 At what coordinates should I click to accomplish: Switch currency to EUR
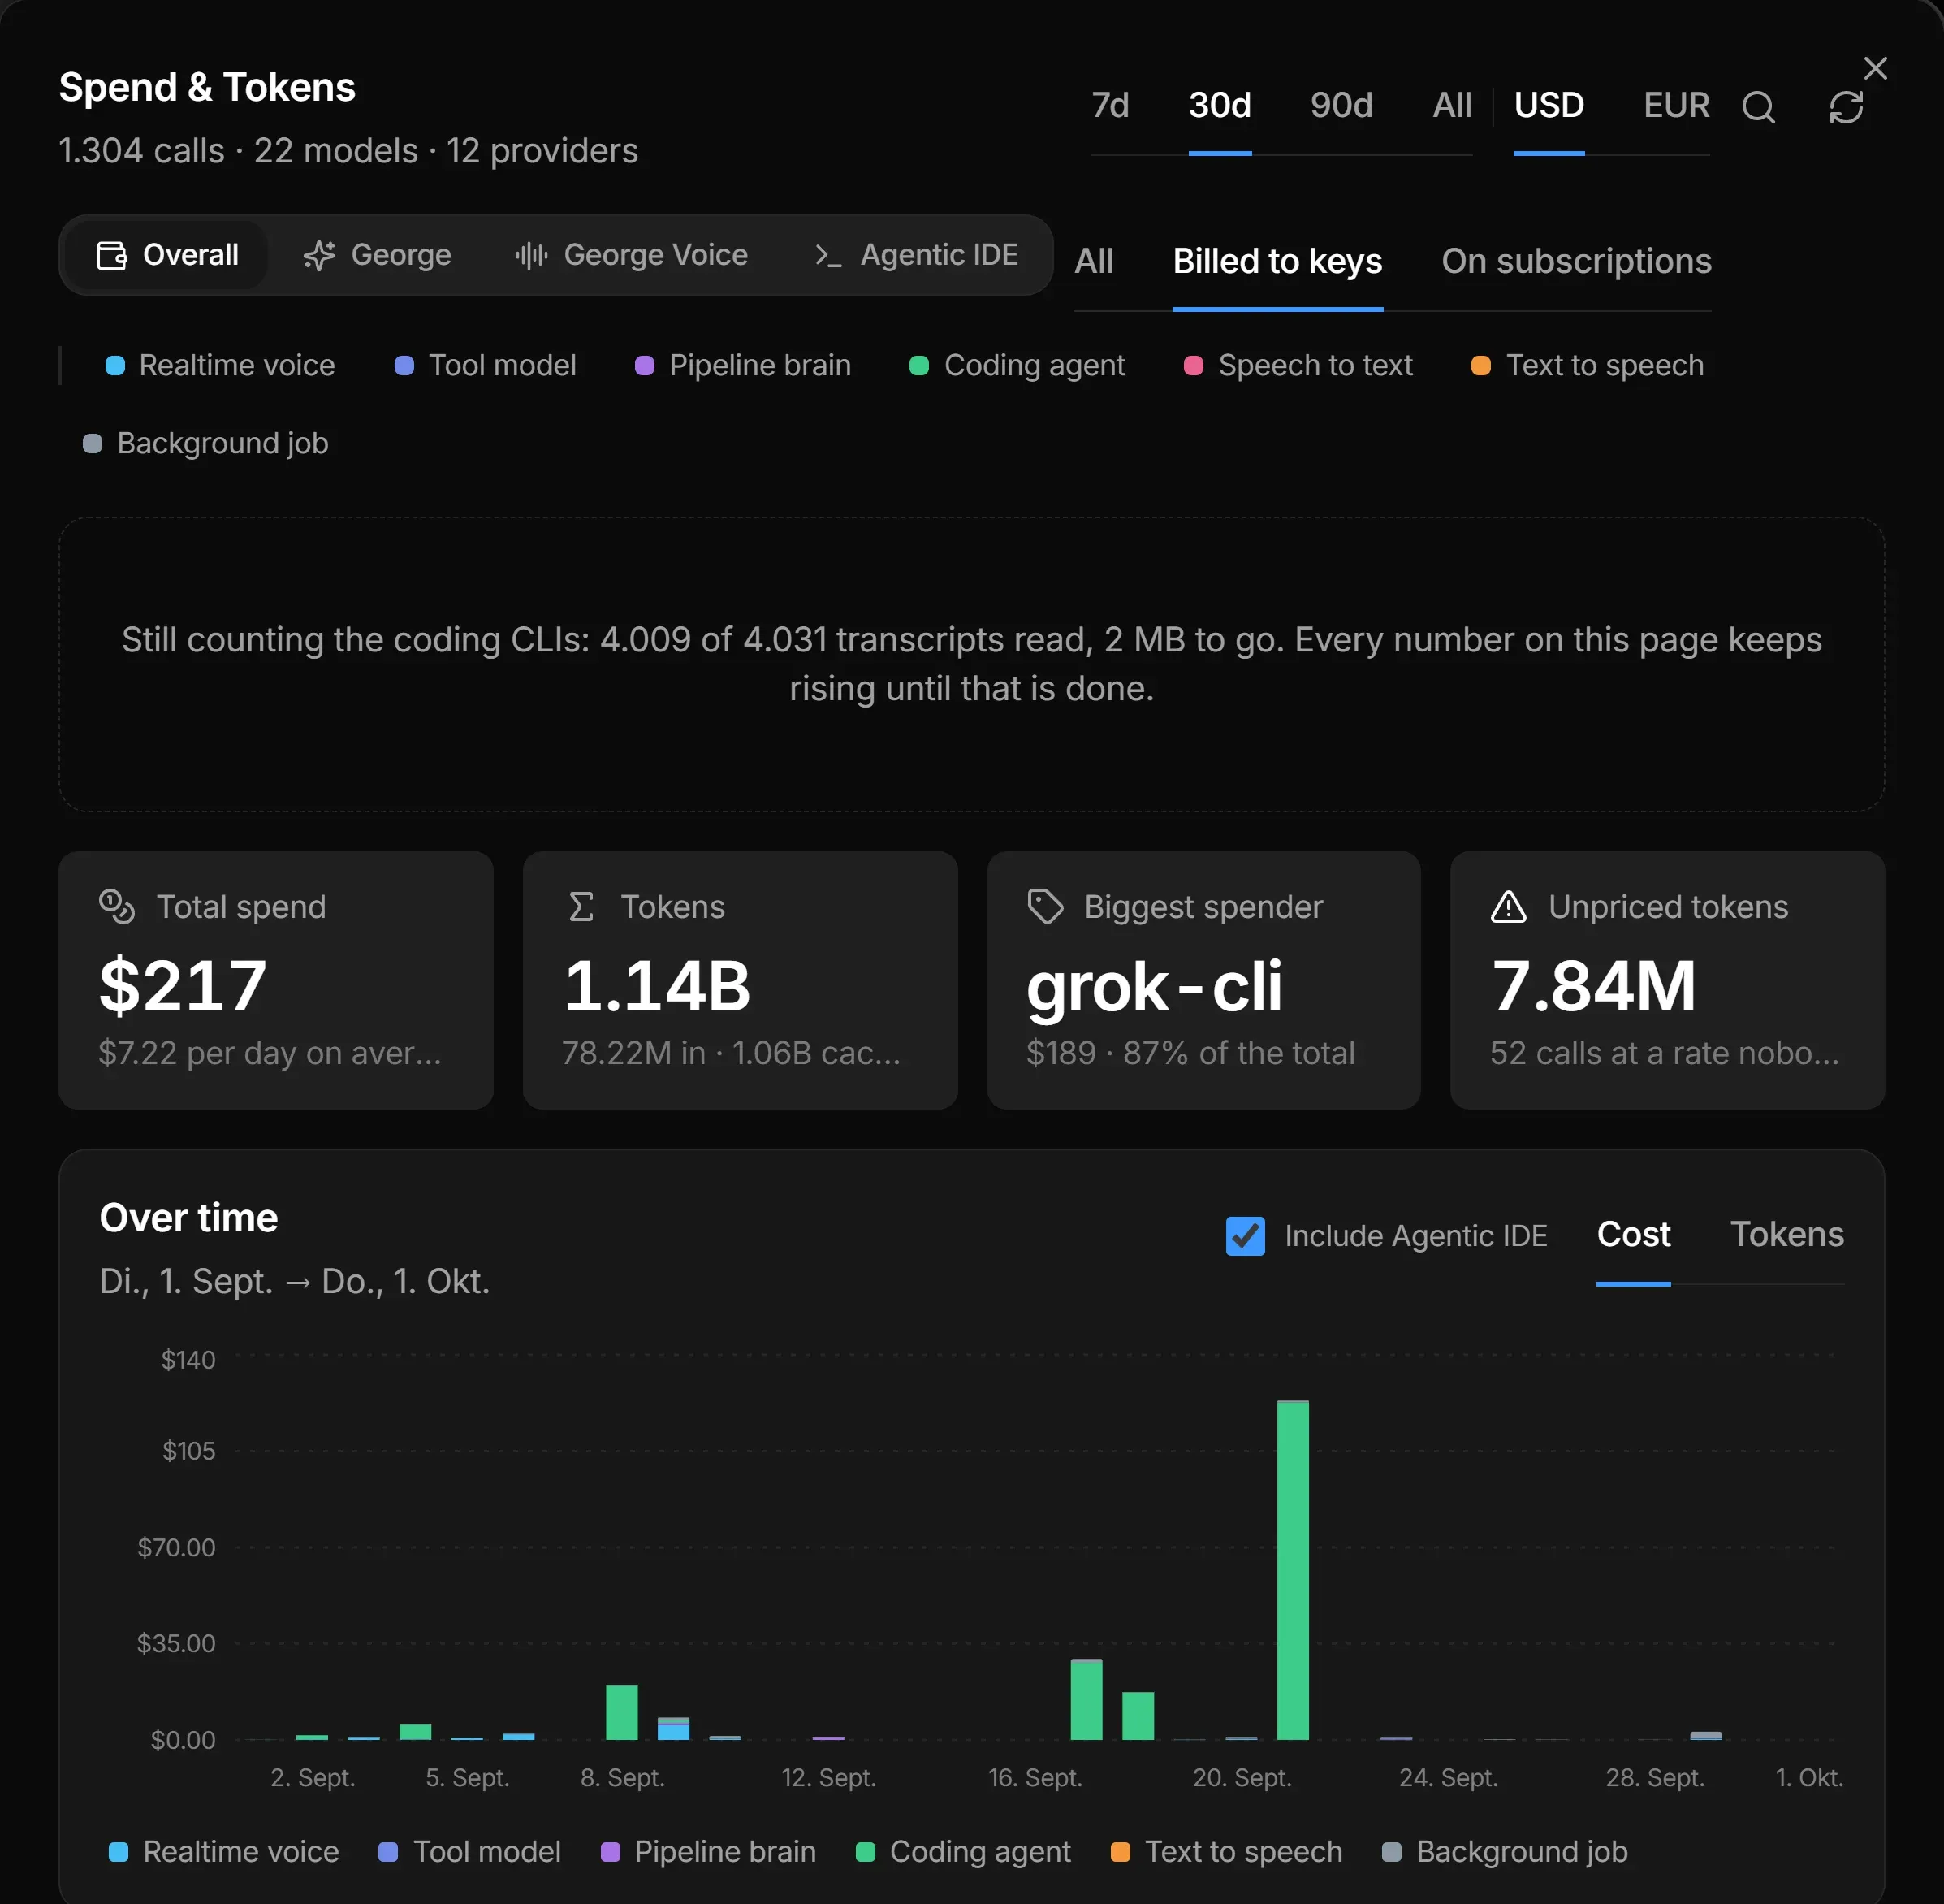click(x=1676, y=105)
